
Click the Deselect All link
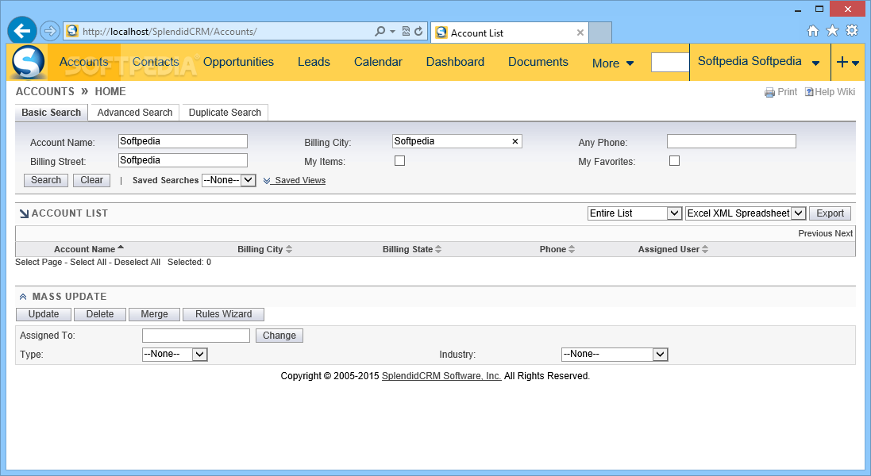[x=137, y=263]
